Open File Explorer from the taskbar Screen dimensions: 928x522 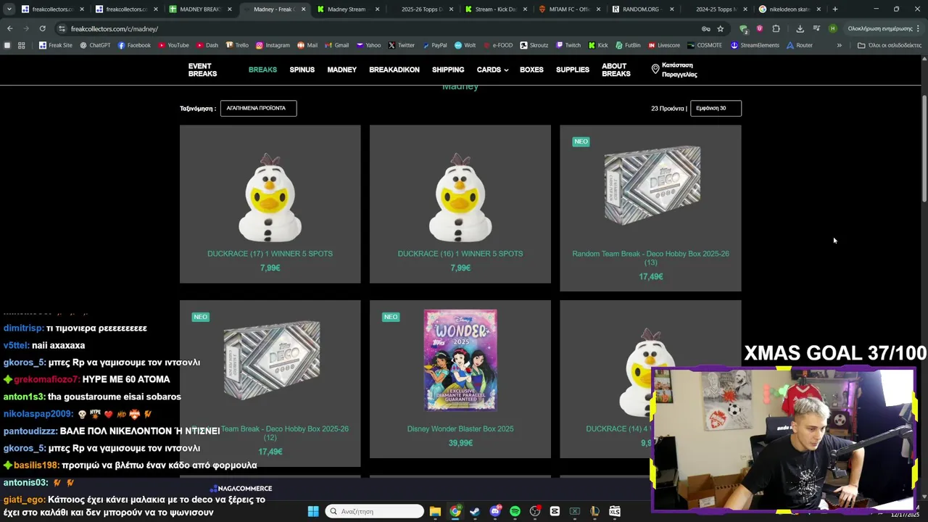[435, 511]
